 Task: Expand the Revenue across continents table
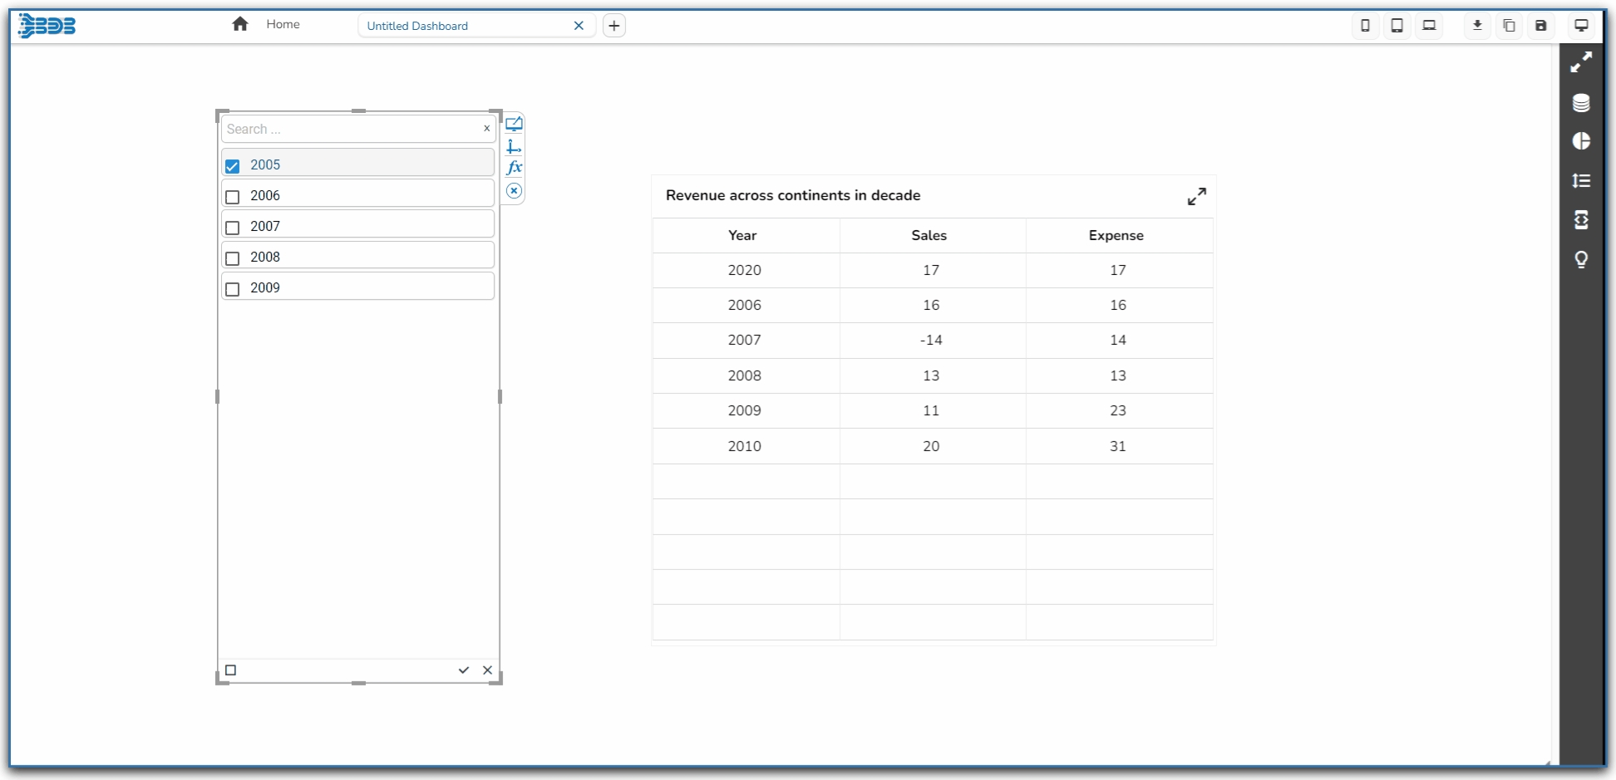[x=1196, y=197]
